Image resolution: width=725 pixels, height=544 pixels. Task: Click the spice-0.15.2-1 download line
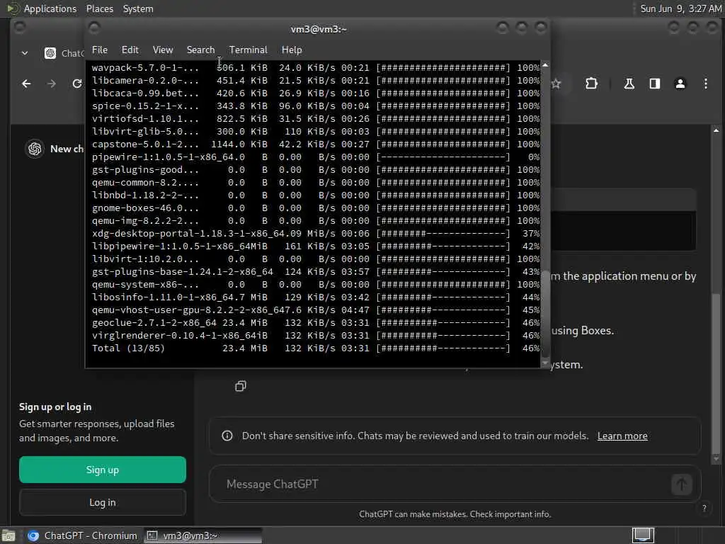click(x=315, y=106)
